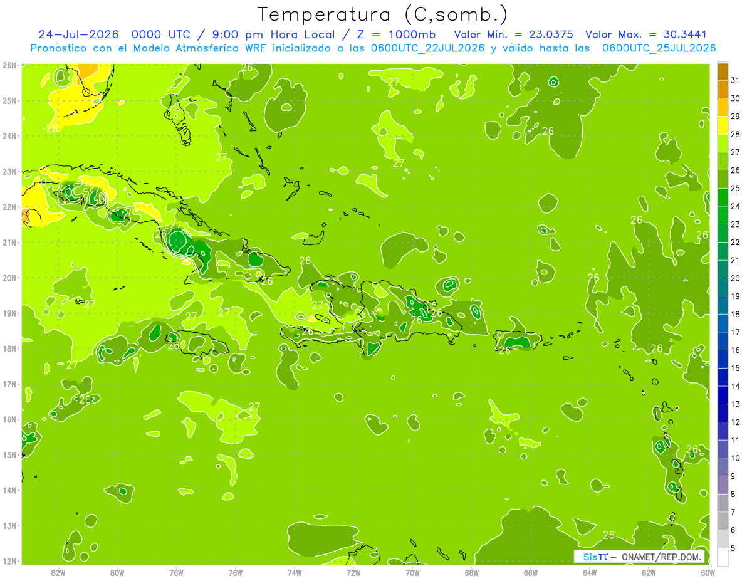Click the "Temperatura (C,somb.)" title
The height and width of the screenshot is (581, 752).
pos(383,14)
